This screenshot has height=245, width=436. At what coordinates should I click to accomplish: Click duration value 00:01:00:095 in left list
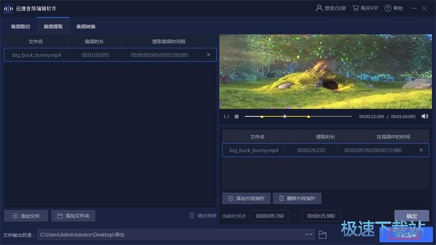[x=95, y=55]
